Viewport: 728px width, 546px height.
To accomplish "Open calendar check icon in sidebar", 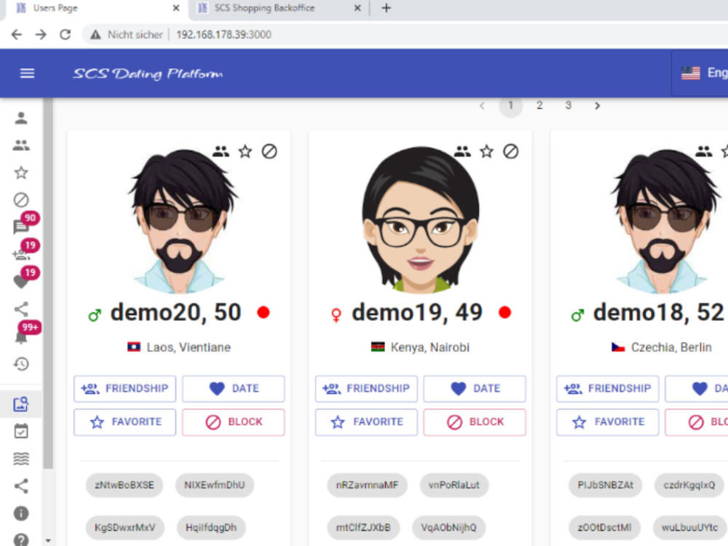I will coord(21,431).
